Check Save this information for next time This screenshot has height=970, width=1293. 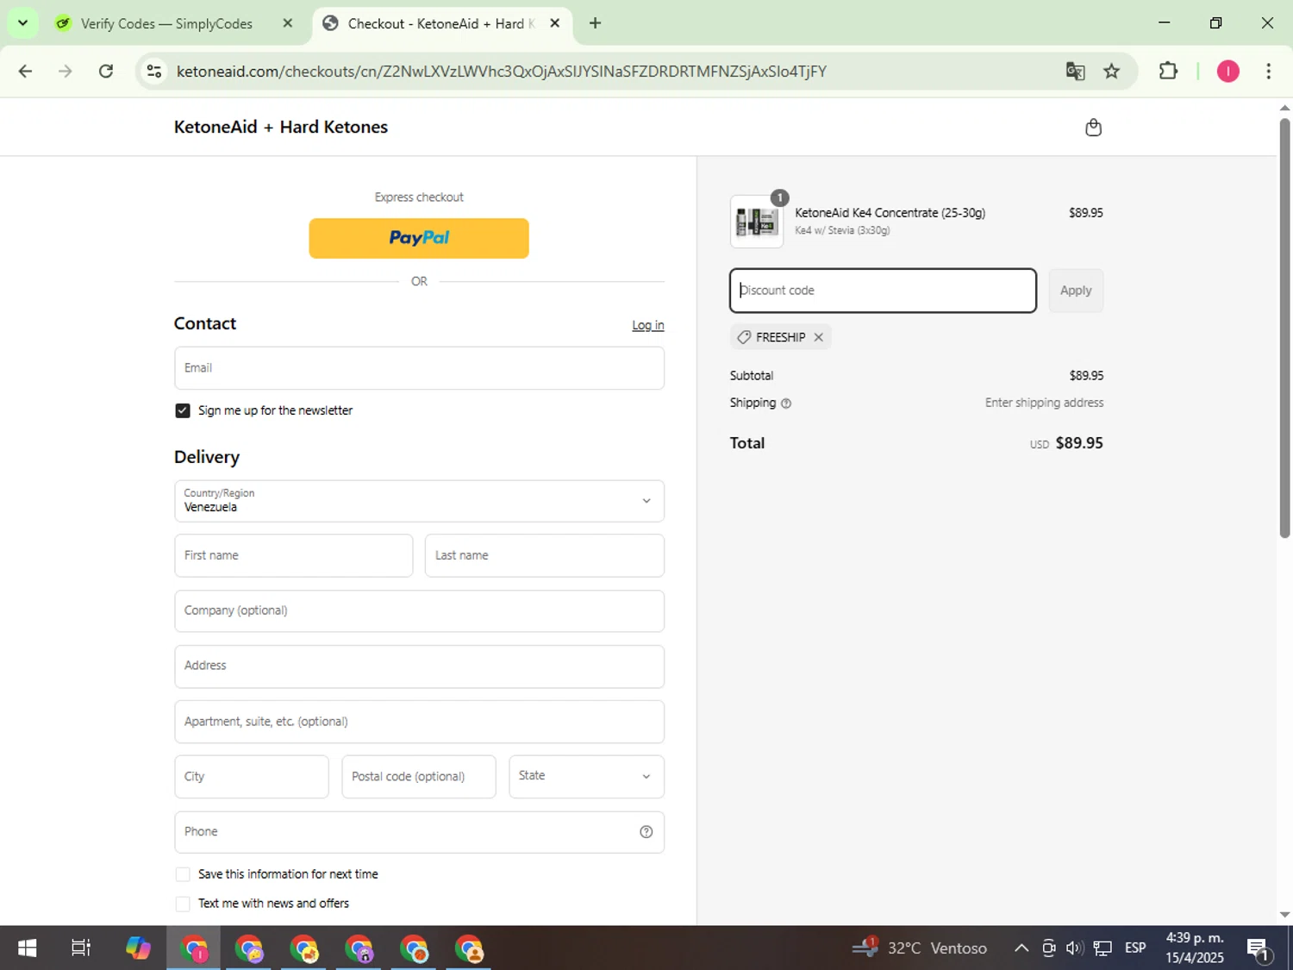183,874
